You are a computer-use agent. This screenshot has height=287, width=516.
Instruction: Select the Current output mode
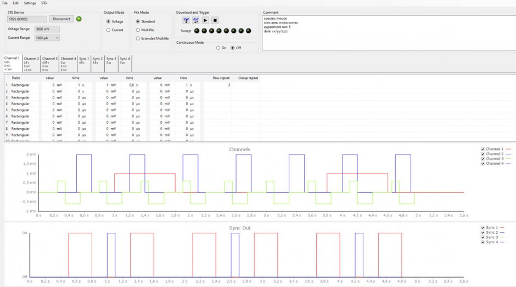click(108, 30)
